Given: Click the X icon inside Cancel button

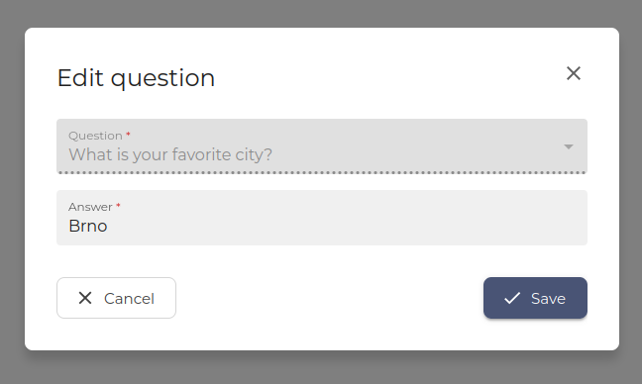Looking at the screenshot, I should [x=85, y=298].
